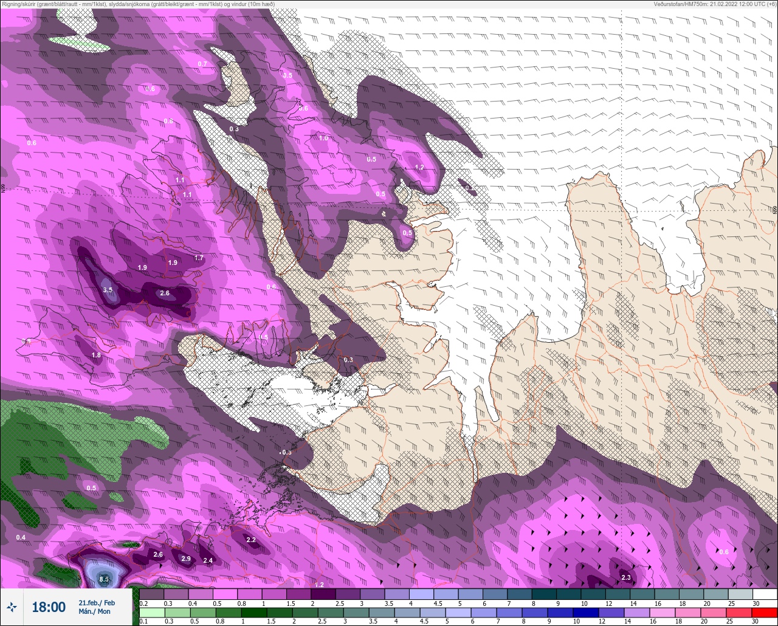Click the map title starting 'Rigning/skúrir'
Screen dimensions: 778x626
click(137, 4)
